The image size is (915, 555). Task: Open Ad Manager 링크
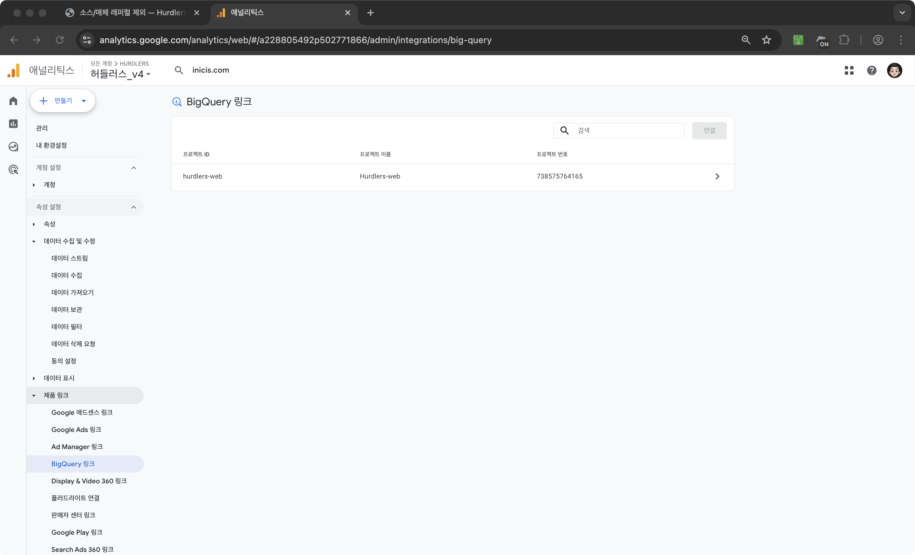pyautogui.click(x=77, y=447)
